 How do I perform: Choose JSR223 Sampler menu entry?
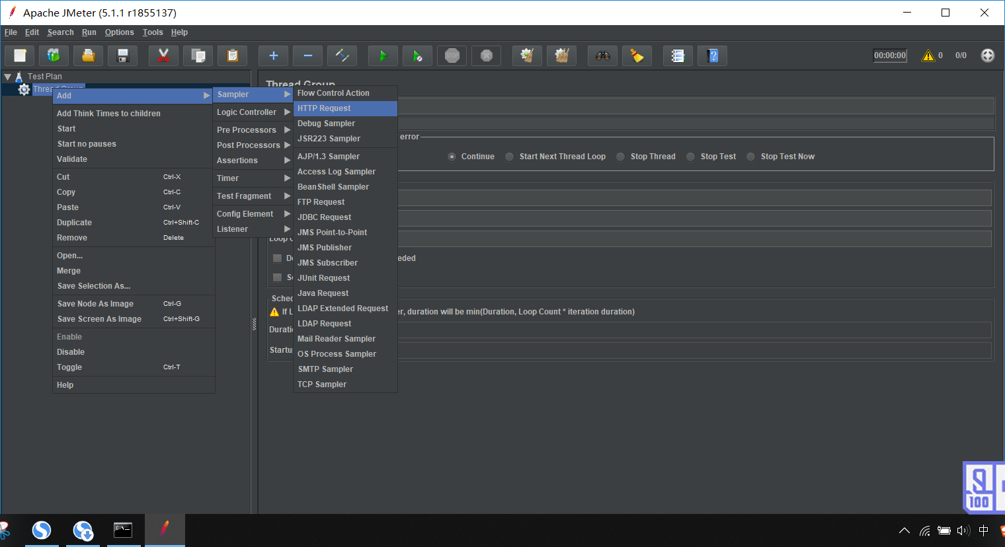click(x=345, y=139)
